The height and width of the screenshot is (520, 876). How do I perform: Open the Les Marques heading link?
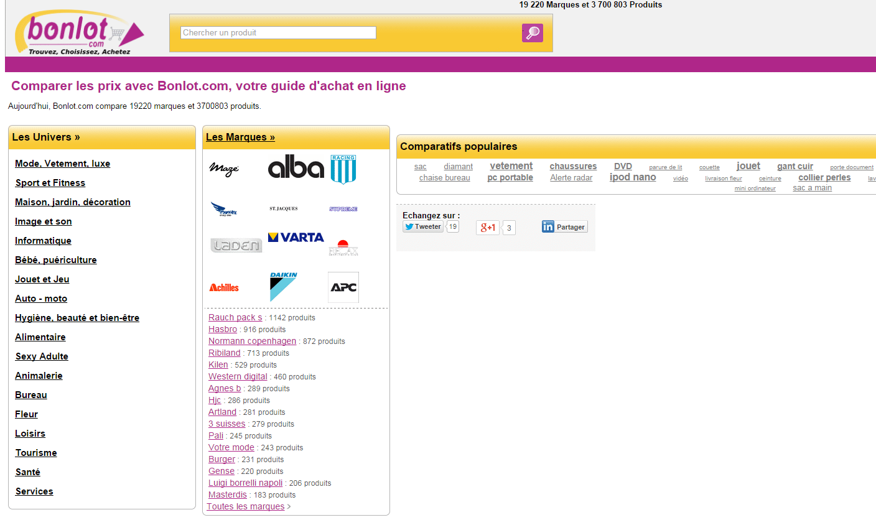(x=240, y=137)
